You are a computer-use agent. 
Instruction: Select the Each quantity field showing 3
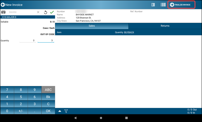pos(46,41)
